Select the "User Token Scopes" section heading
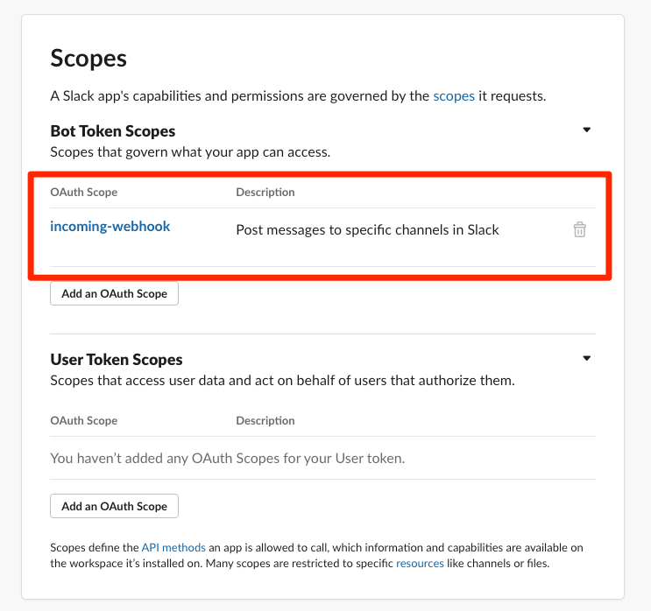Image resolution: width=651 pixels, height=611 pixels. tap(117, 360)
